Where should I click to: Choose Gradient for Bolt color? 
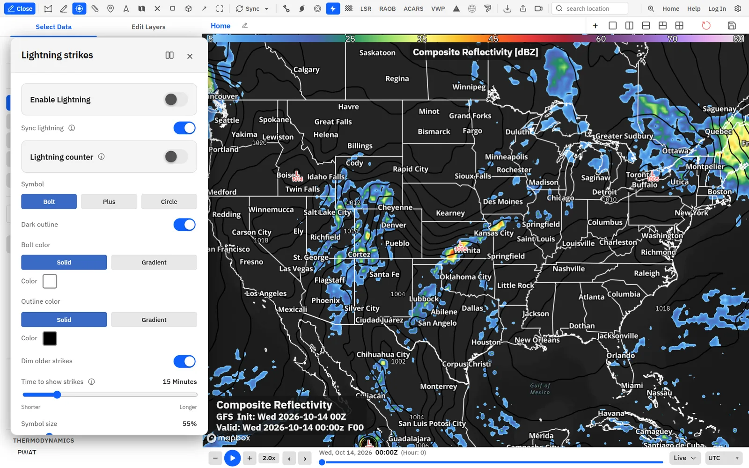(154, 263)
